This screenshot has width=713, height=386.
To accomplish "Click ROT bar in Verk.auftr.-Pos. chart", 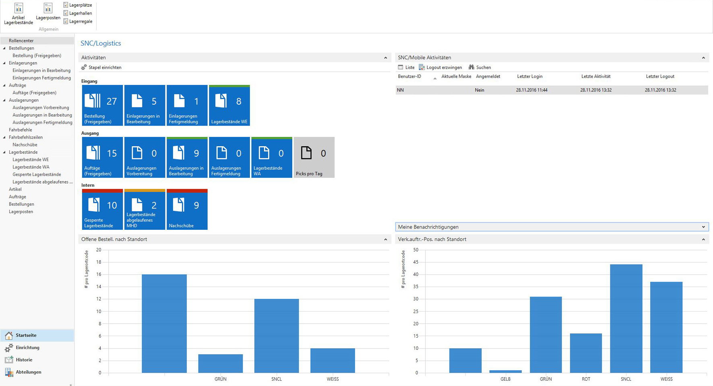I will click(x=586, y=353).
